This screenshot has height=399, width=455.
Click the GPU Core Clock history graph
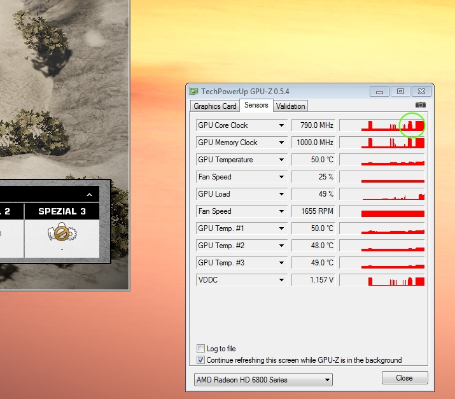tap(382, 125)
